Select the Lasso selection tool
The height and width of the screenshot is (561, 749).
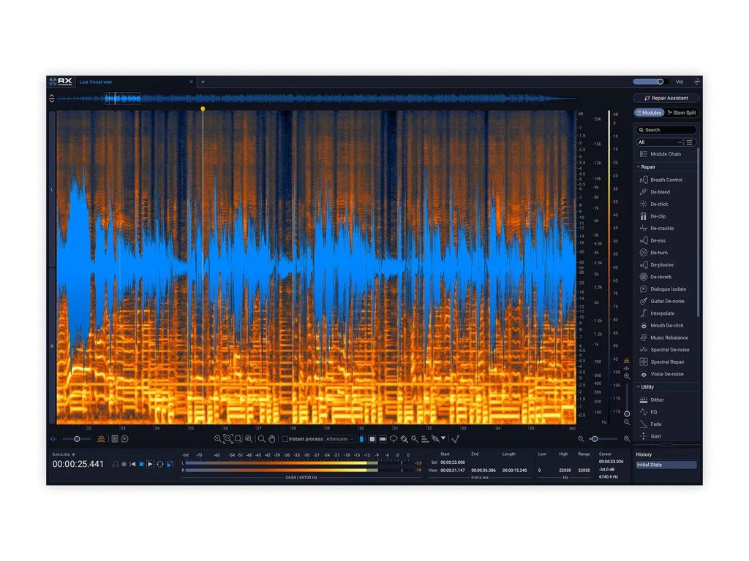click(394, 439)
